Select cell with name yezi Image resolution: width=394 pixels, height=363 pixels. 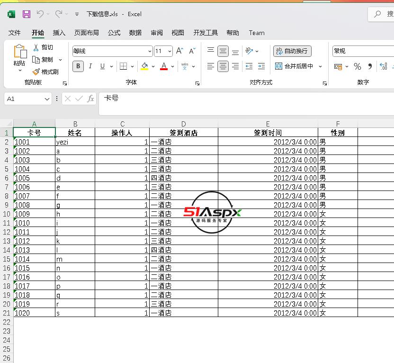click(75, 142)
